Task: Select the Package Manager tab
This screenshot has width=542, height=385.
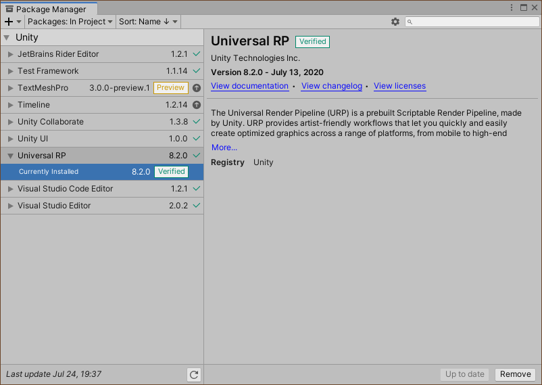Action: point(49,9)
